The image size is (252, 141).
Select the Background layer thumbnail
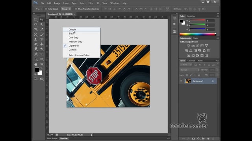188,81
